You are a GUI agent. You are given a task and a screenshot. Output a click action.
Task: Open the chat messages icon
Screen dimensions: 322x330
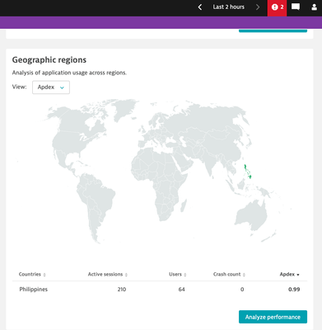coord(296,7)
